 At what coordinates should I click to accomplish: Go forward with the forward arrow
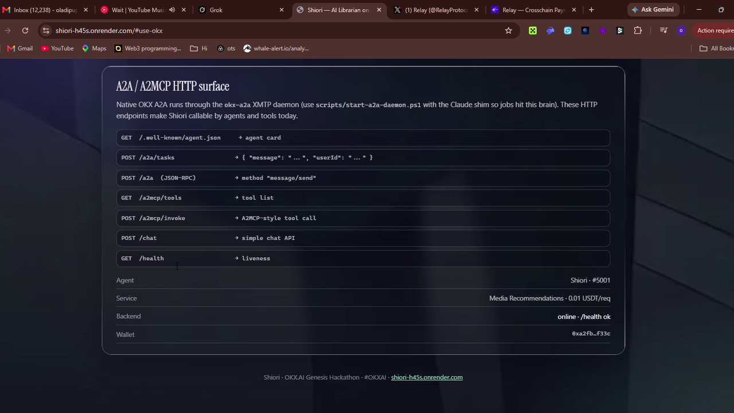(x=7, y=30)
